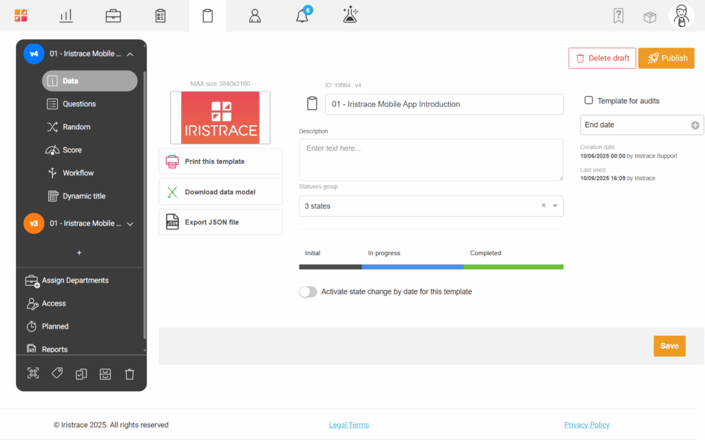
Task: Click the green Completed status bar
Action: (x=513, y=267)
